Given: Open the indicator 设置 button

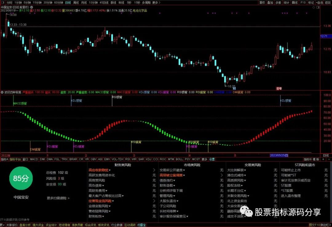Looking at the screenshot, I should 212,159.
